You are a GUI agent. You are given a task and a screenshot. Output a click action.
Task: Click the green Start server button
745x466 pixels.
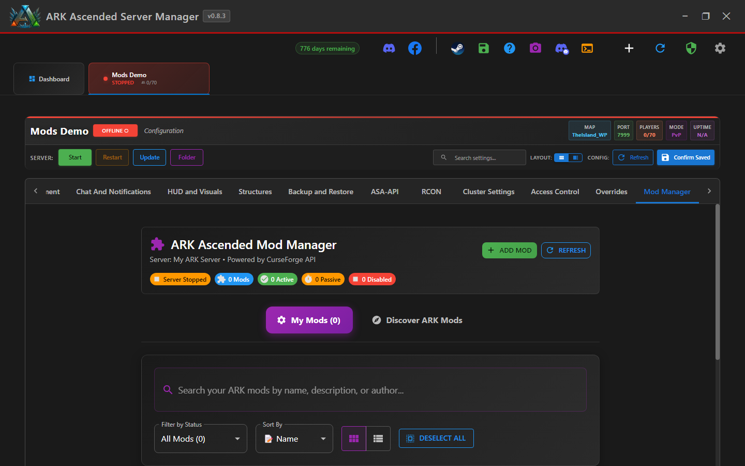(75, 157)
